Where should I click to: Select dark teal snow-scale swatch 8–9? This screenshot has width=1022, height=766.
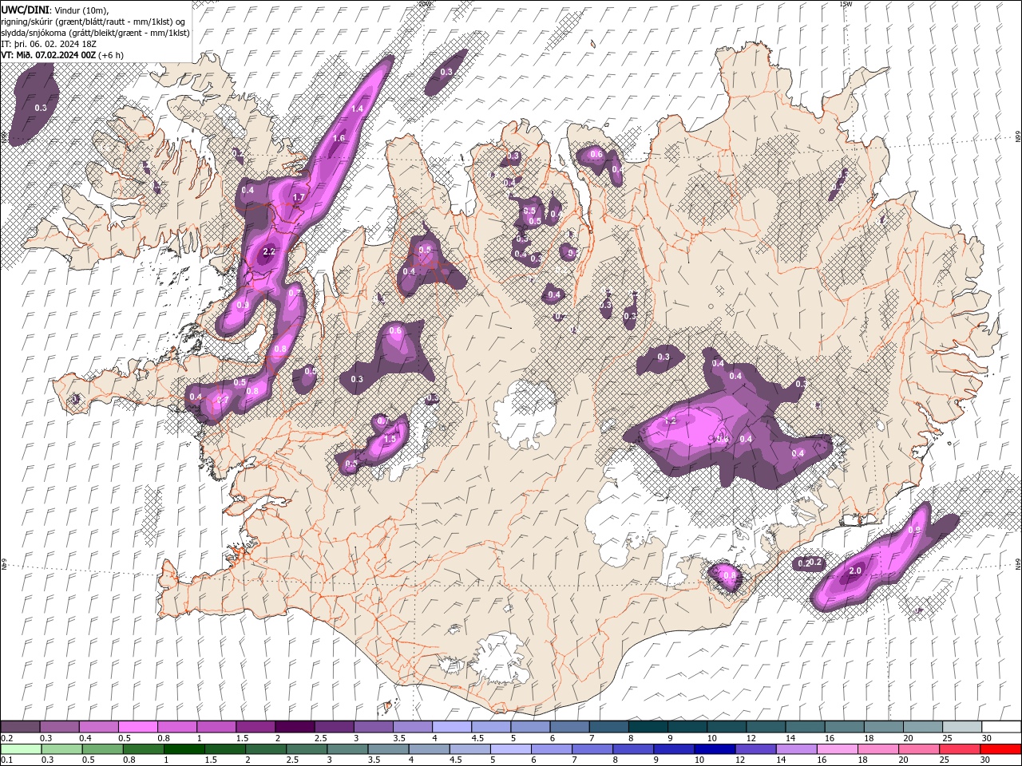648,727
